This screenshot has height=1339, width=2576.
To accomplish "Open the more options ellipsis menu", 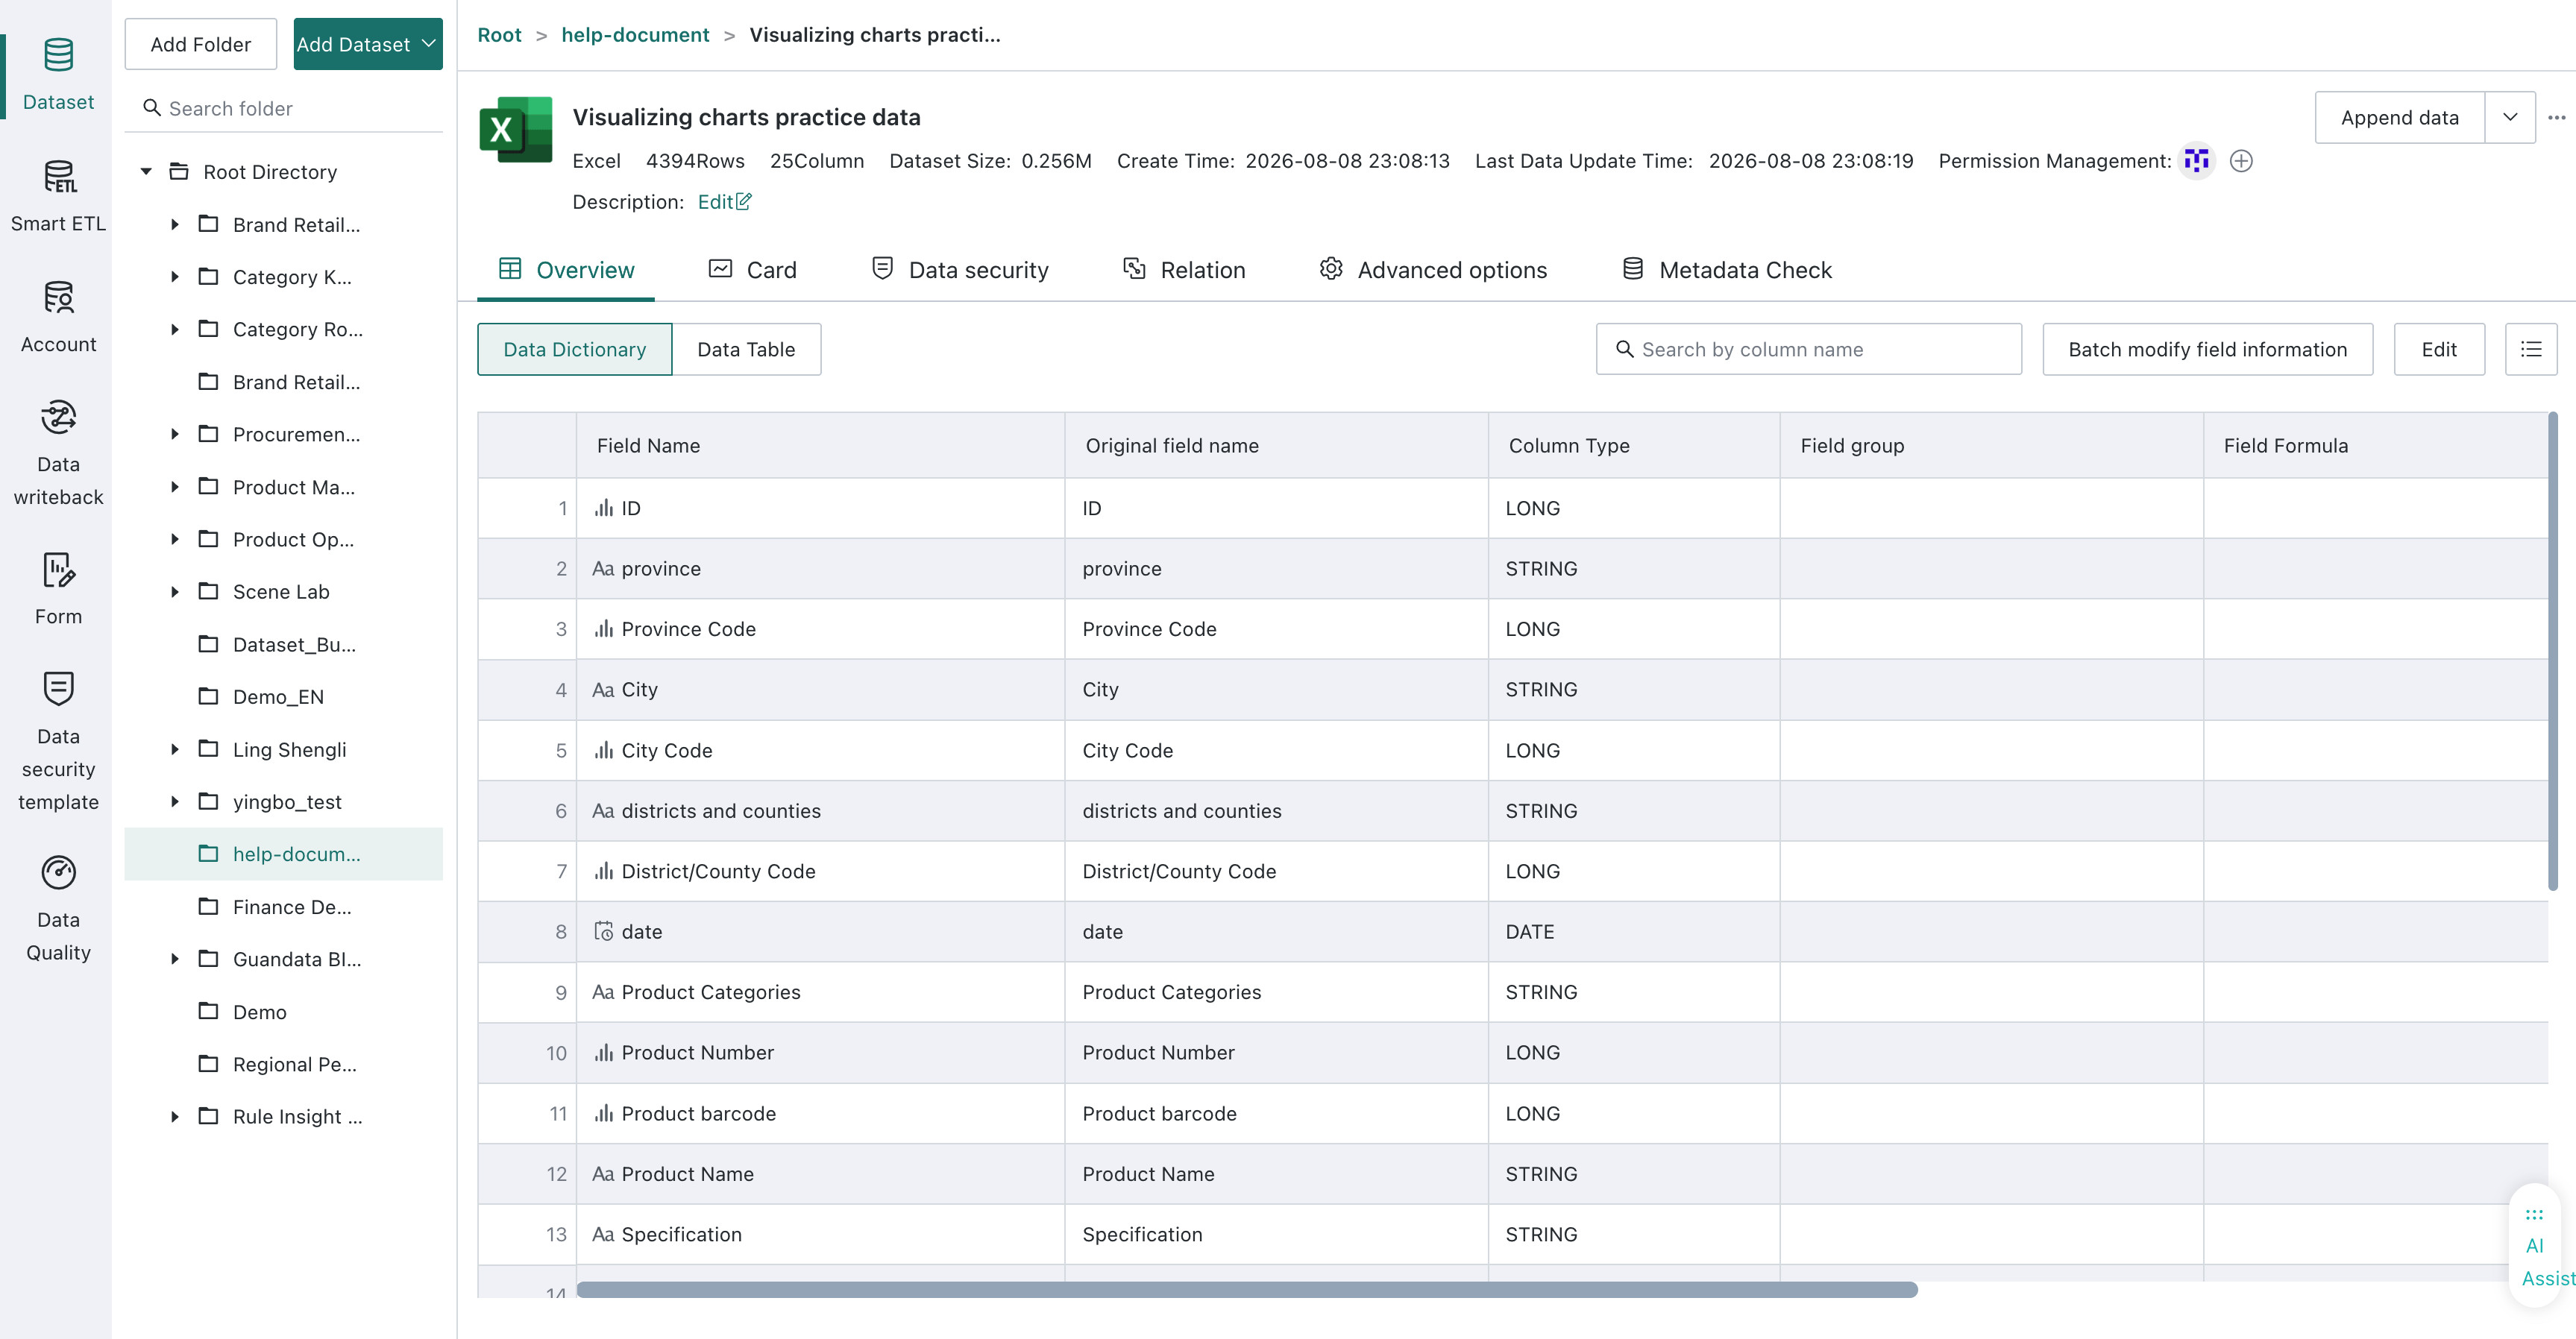I will [x=2556, y=117].
